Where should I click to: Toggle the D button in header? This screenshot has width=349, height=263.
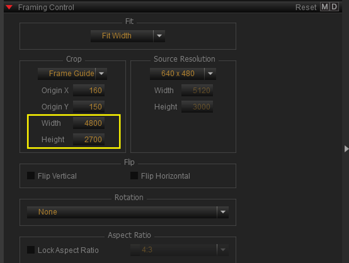tap(334, 7)
